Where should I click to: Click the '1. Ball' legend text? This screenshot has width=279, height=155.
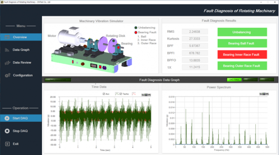[142, 36]
